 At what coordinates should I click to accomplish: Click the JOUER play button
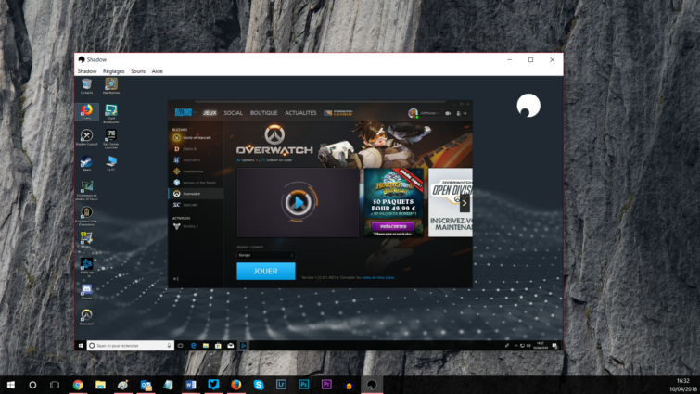tap(265, 272)
